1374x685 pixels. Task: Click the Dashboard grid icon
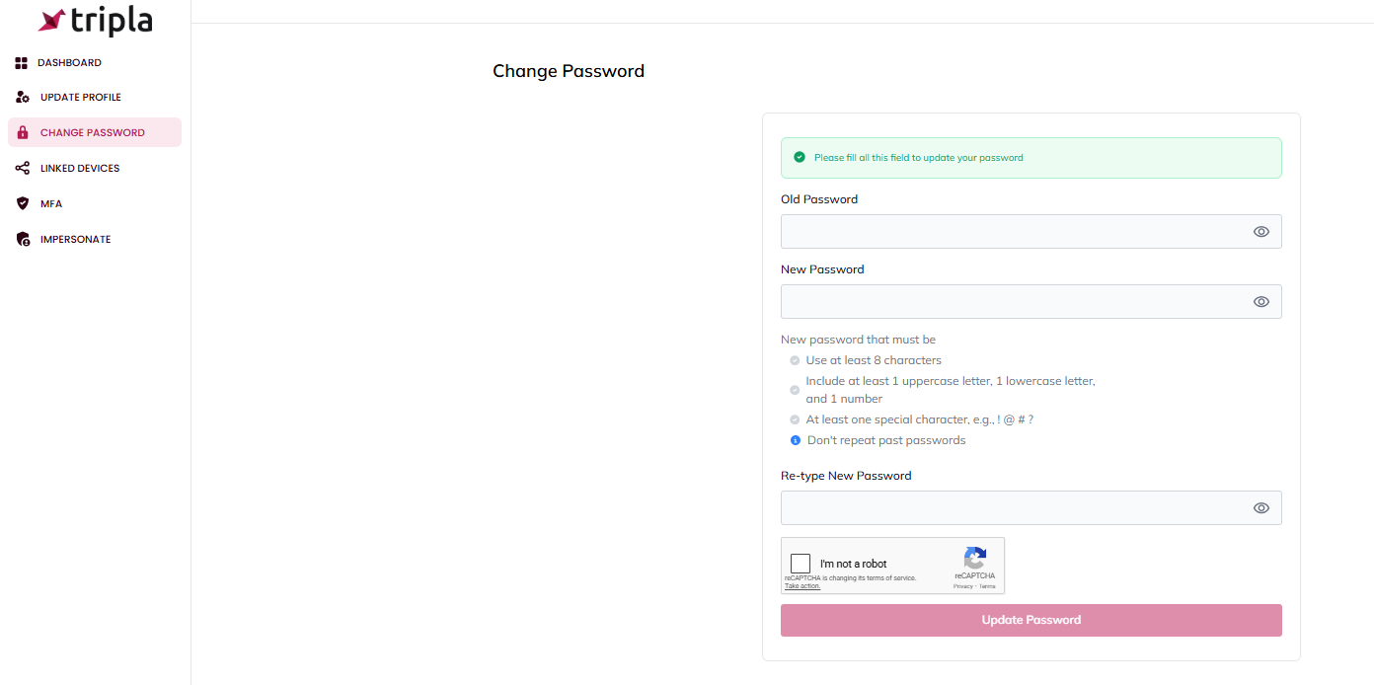(22, 63)
